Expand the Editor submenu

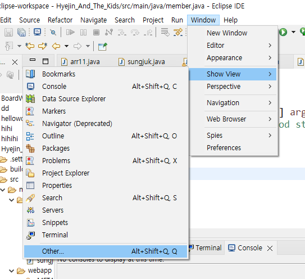[233, 46]
